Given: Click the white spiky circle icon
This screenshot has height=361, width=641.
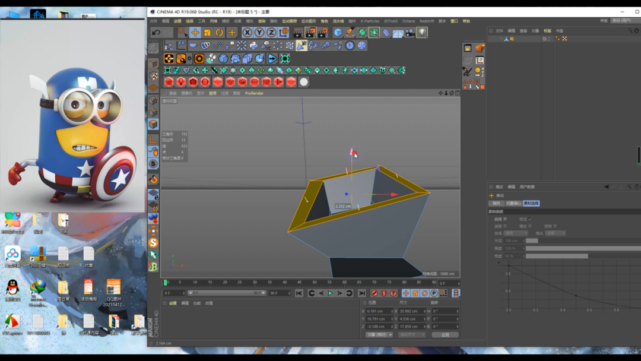Looking at the screenshot, I should 304,82.
